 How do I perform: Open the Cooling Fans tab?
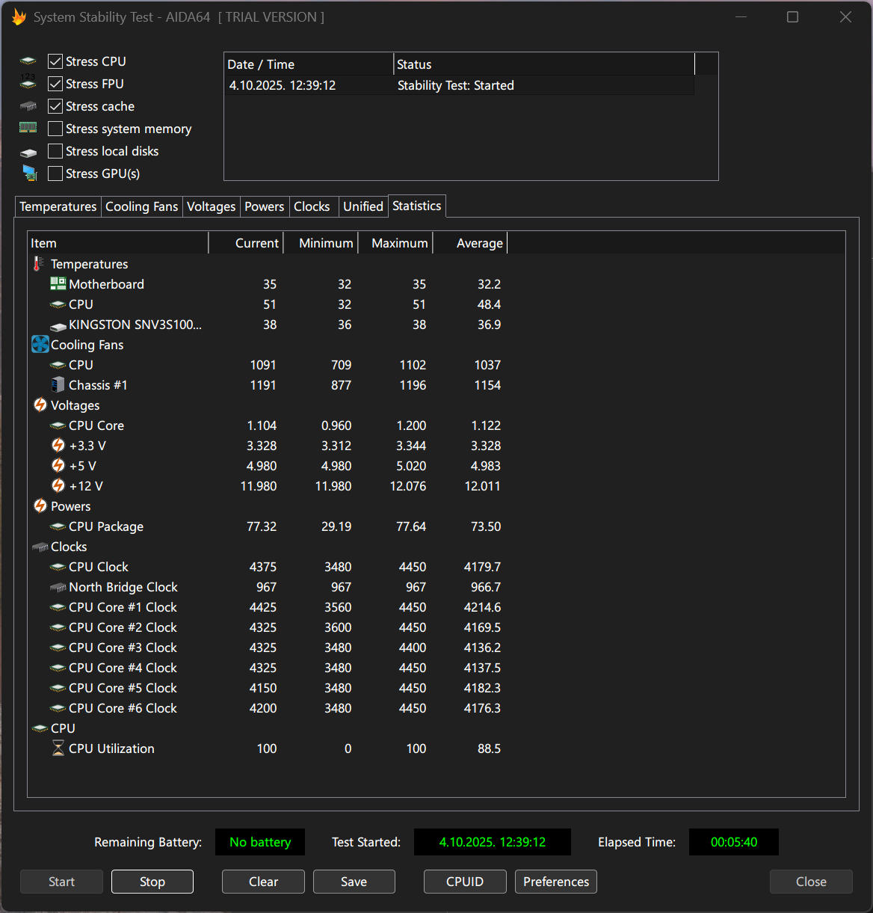tap(141, 206)
